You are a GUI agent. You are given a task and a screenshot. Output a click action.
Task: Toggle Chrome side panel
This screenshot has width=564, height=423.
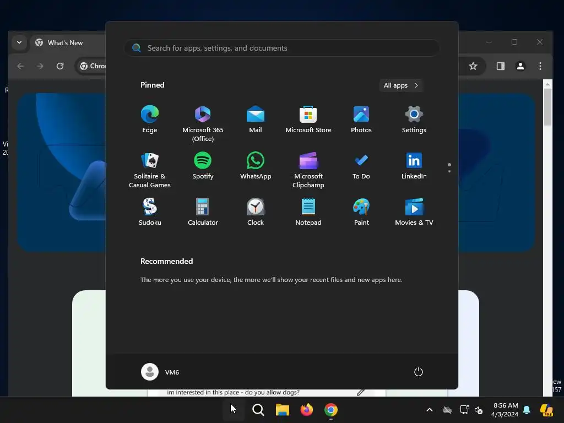(500, 66)
